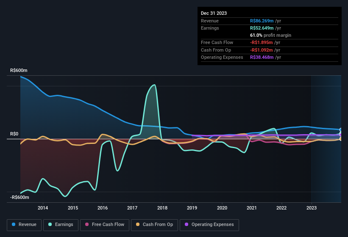
Task: Click the R$52.649m earnings value
Action: pos(262,28)
